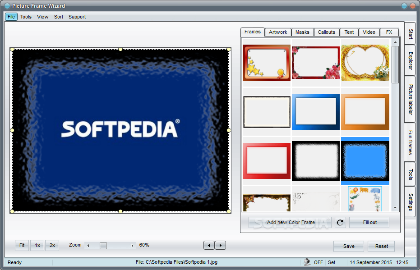Click the Reset button

[381, 246]
